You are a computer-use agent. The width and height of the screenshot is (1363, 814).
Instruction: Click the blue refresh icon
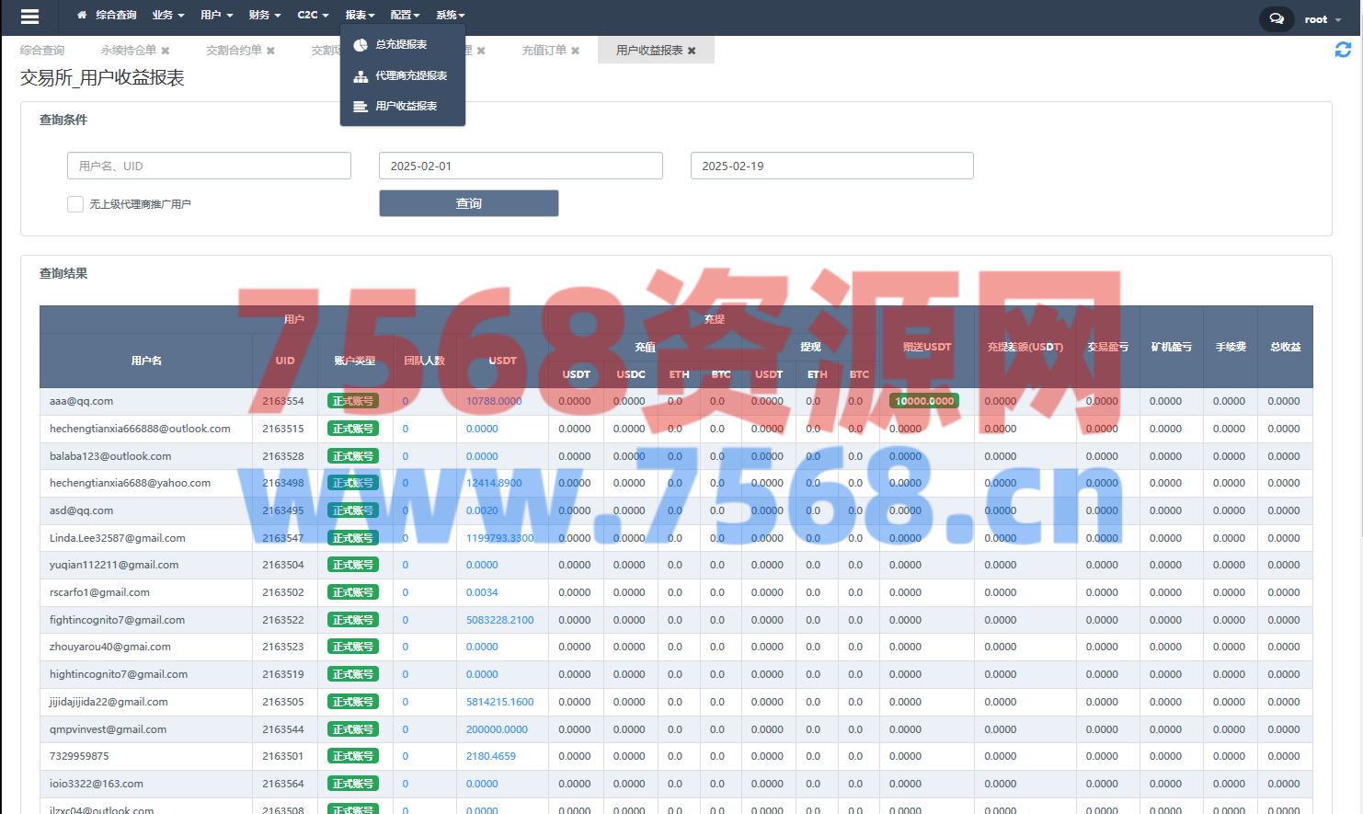[x=1343, y=50]
